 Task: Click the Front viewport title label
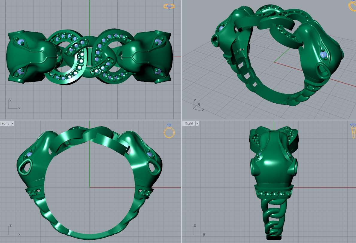click(4, 123)
